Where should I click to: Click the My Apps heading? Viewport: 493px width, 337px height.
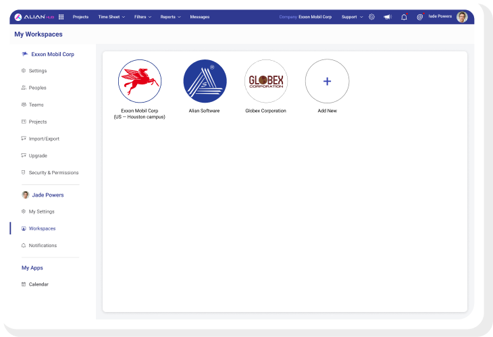[x=32, y=268]
